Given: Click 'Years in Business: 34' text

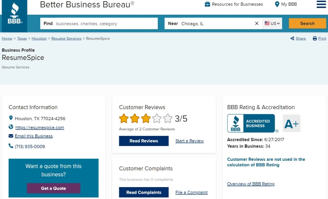Looking at the screenshot, I should pyautogui.click(x=248, y=146).
